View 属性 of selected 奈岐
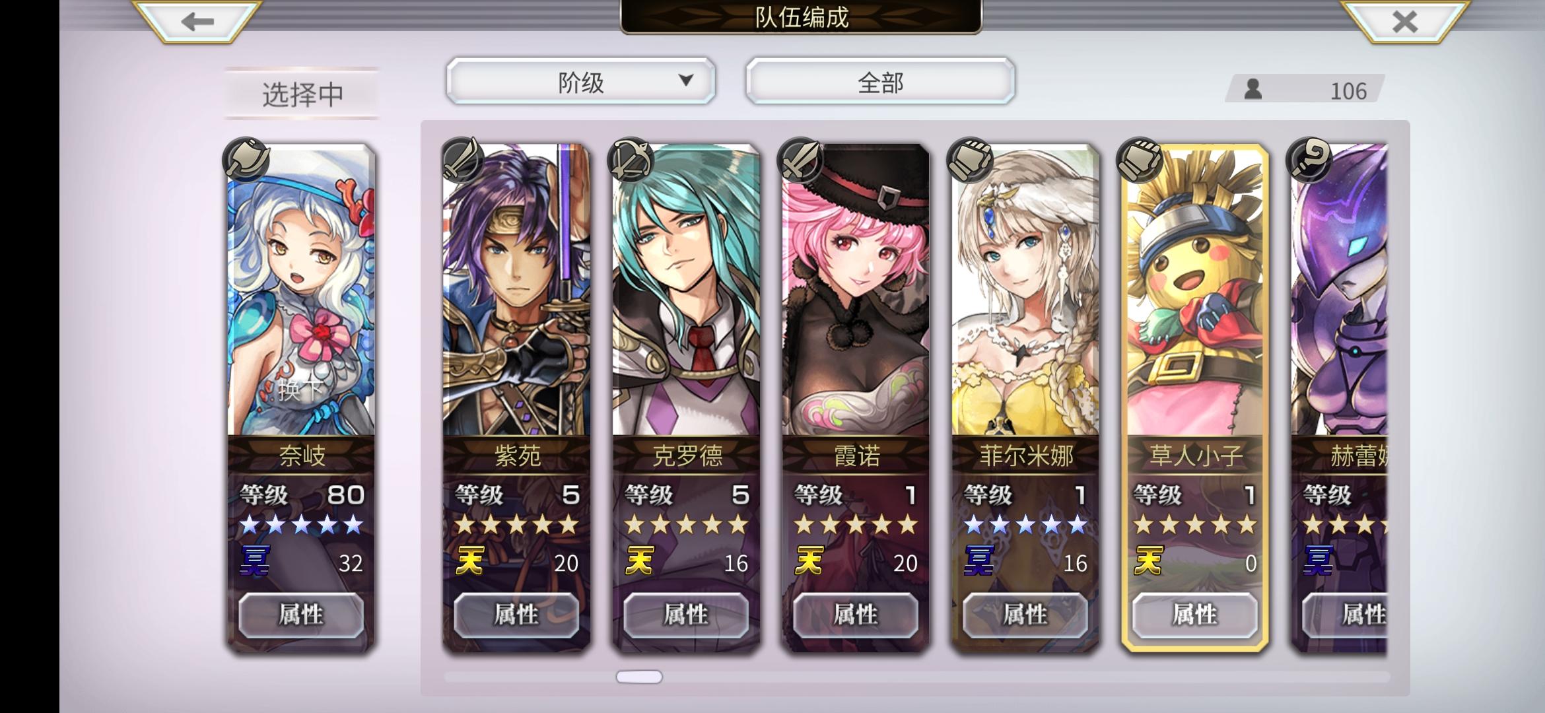Image resolution: width=1545 pixels, height=713 pixels. pyautogui.click(x=301, y=615)
